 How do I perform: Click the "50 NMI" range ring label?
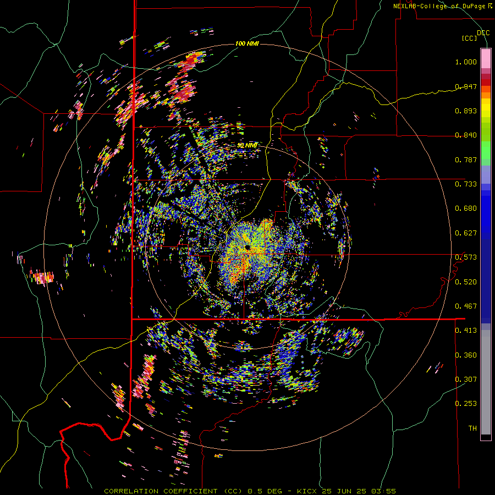point(247,146)
